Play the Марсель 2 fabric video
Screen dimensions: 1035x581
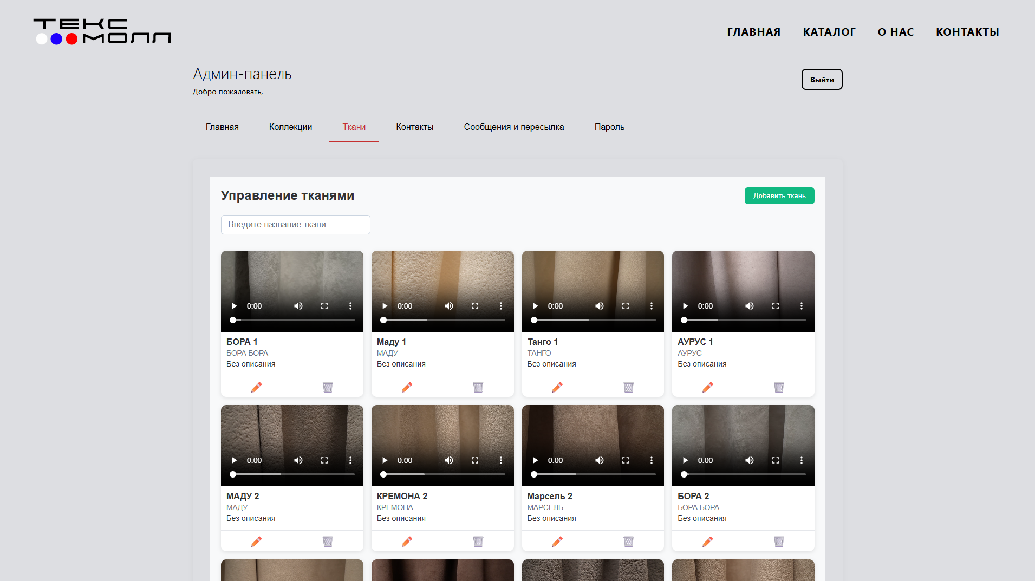click(535, 460)
